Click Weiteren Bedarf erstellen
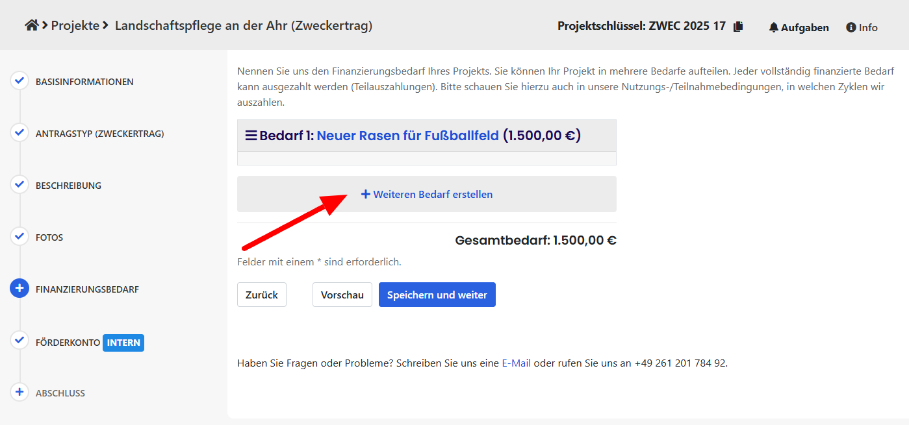 click(427, 194)
